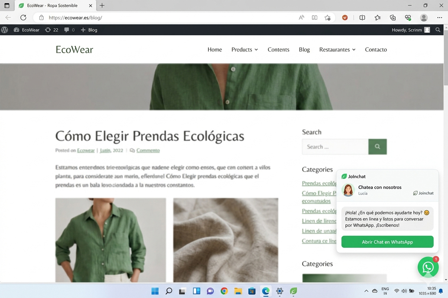Open the comments bubble in admin bar

click(69, 30)
